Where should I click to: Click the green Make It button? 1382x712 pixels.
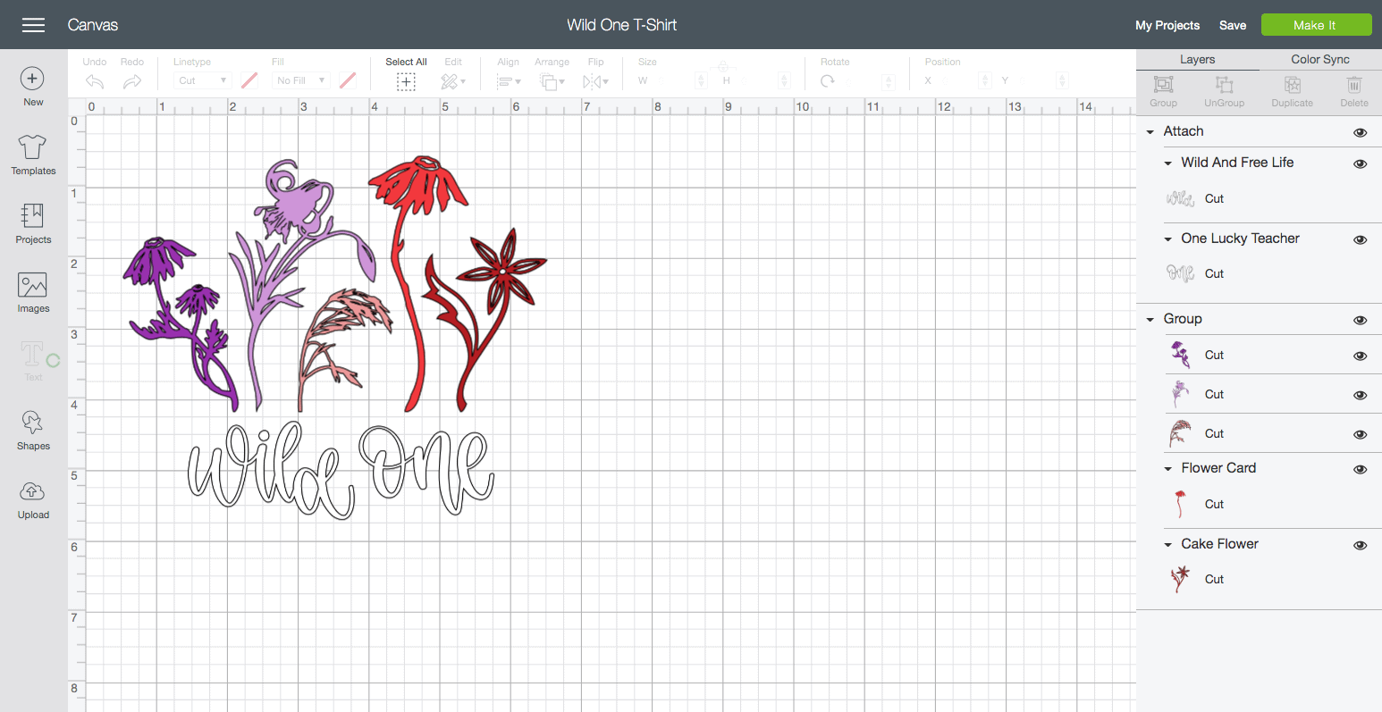pos(1316,25)
